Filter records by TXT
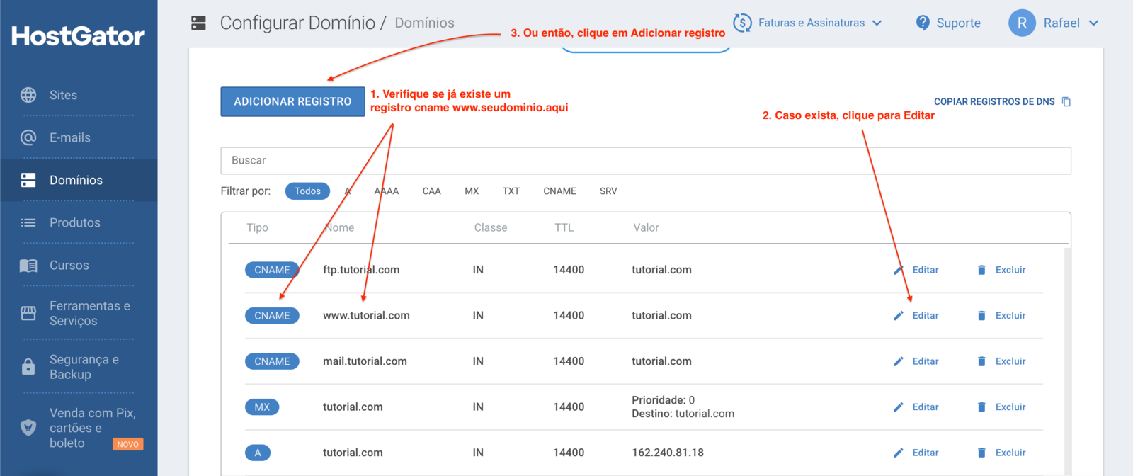 (511, 191)
